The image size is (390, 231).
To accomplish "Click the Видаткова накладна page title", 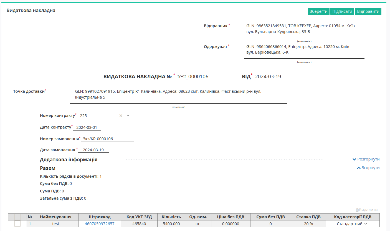I will [31, 11].
